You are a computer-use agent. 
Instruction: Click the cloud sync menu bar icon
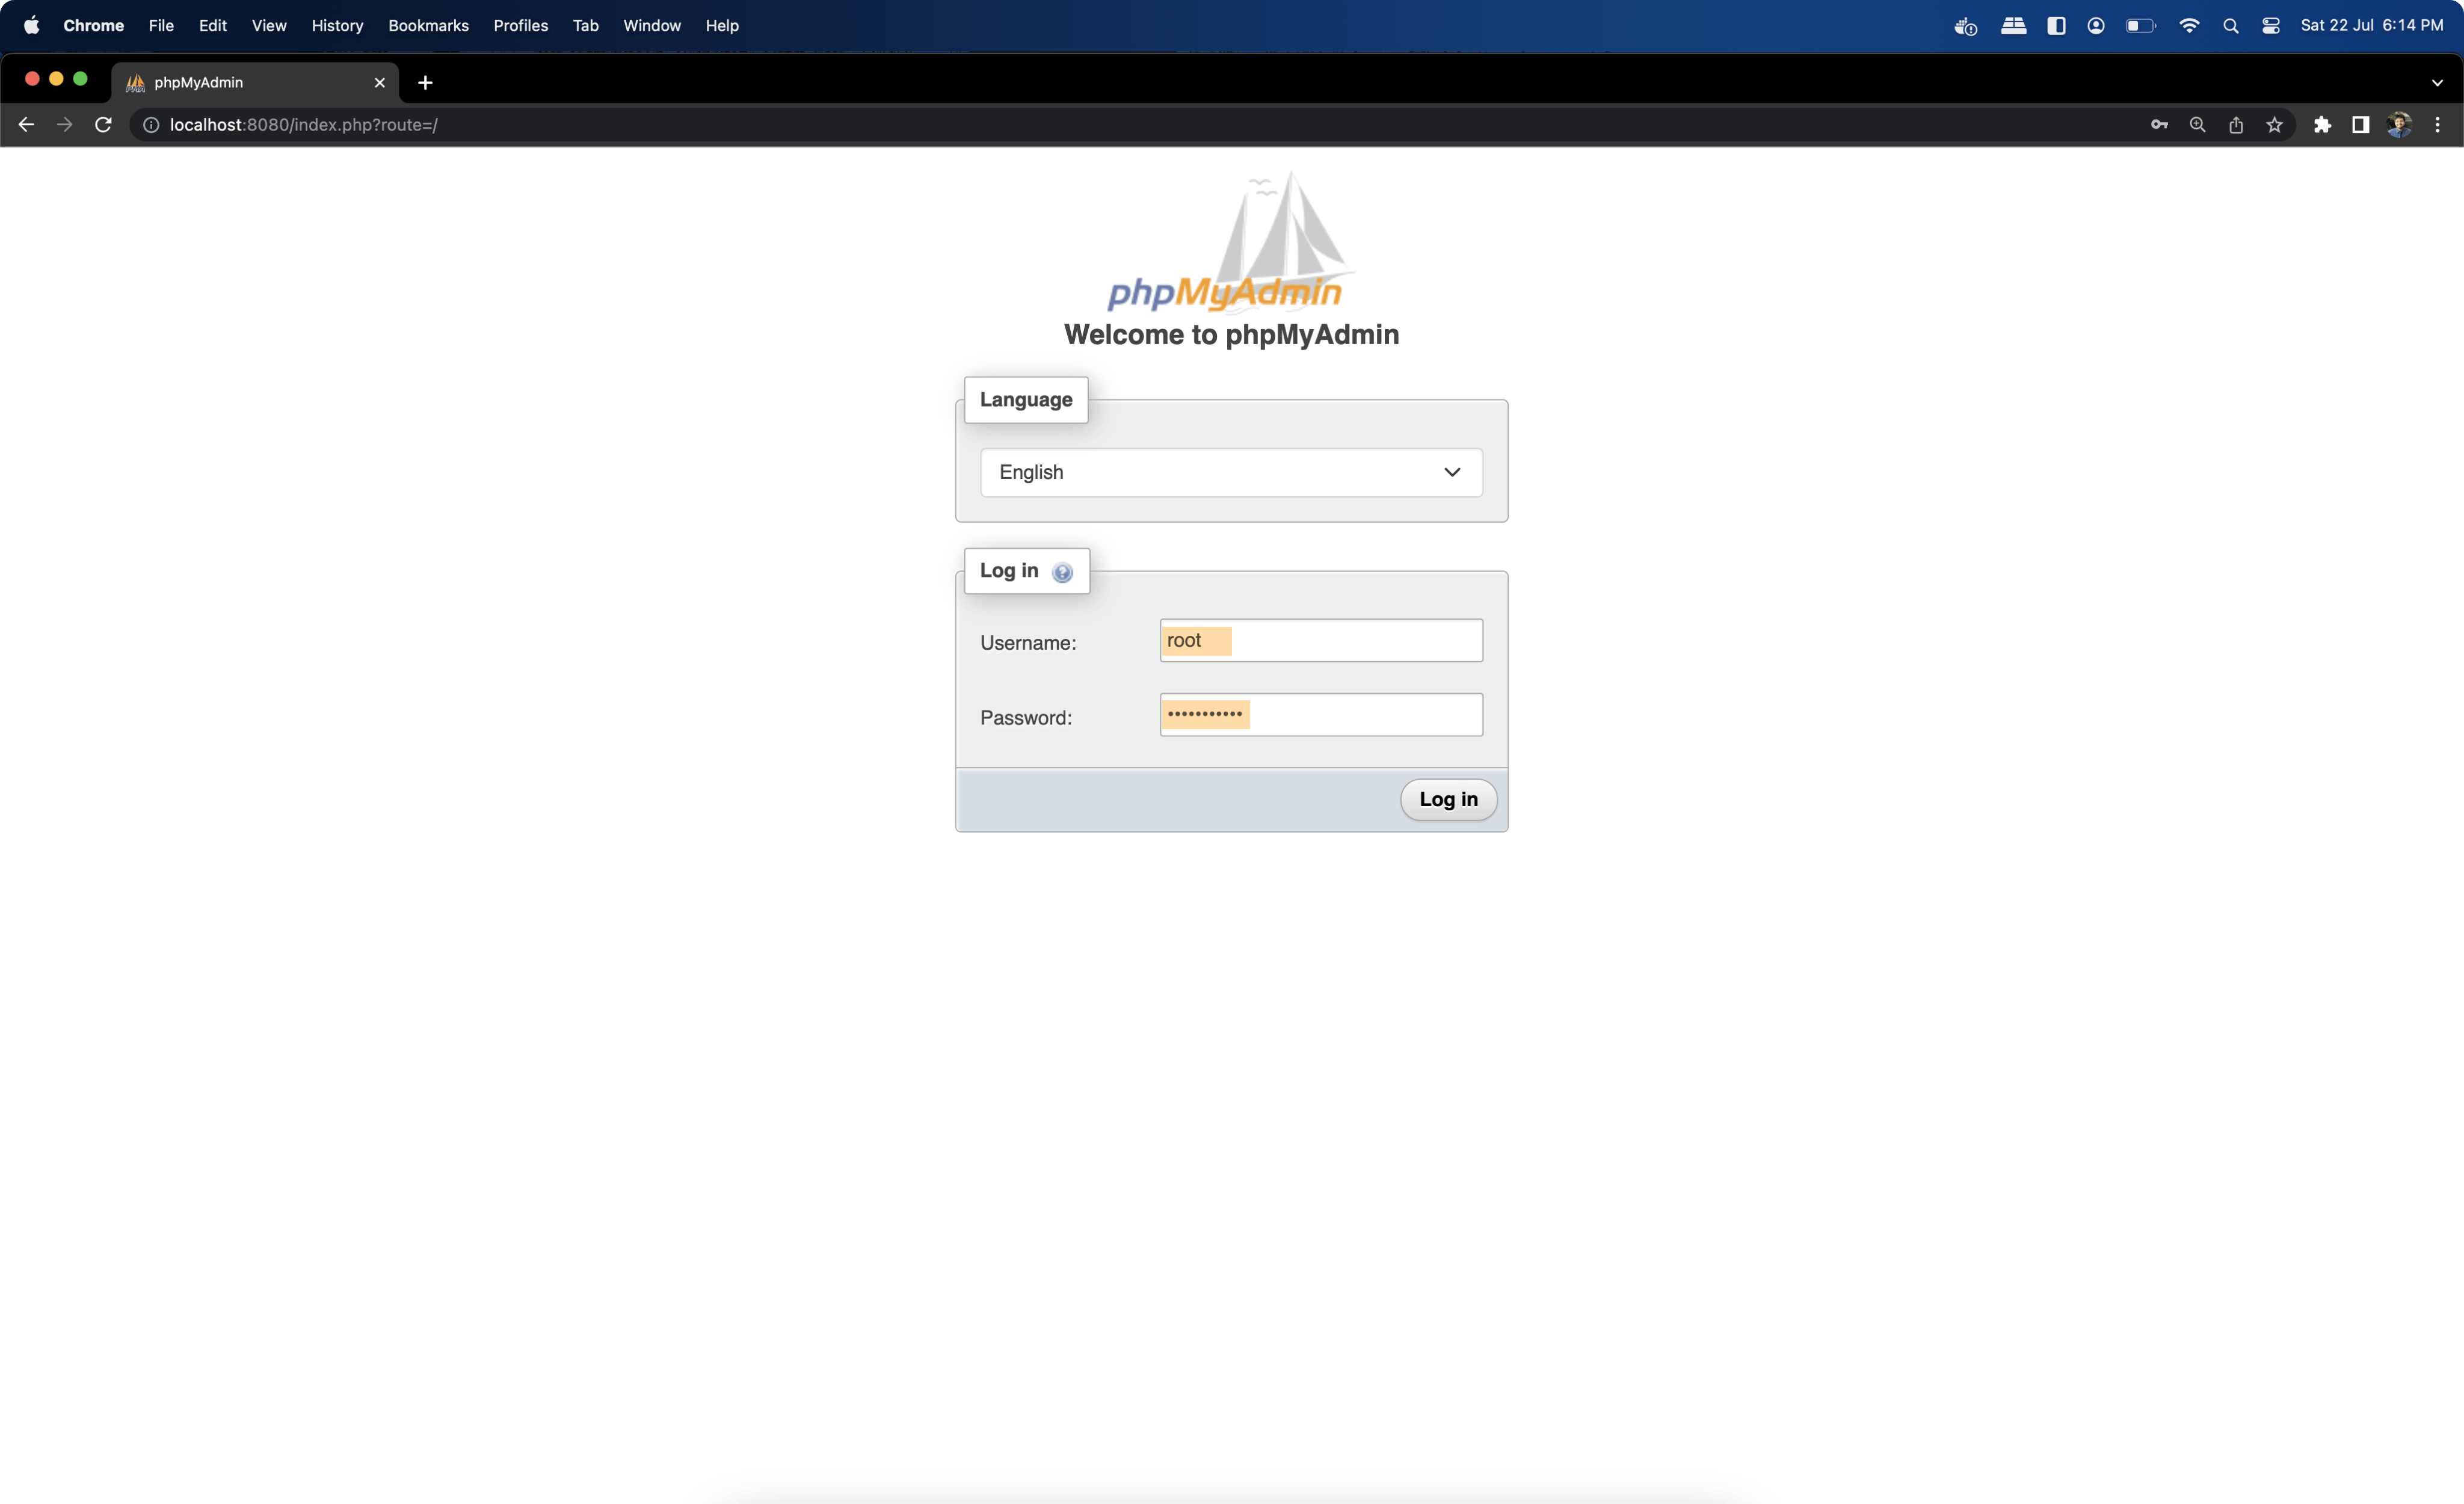tap(1965, 26)
